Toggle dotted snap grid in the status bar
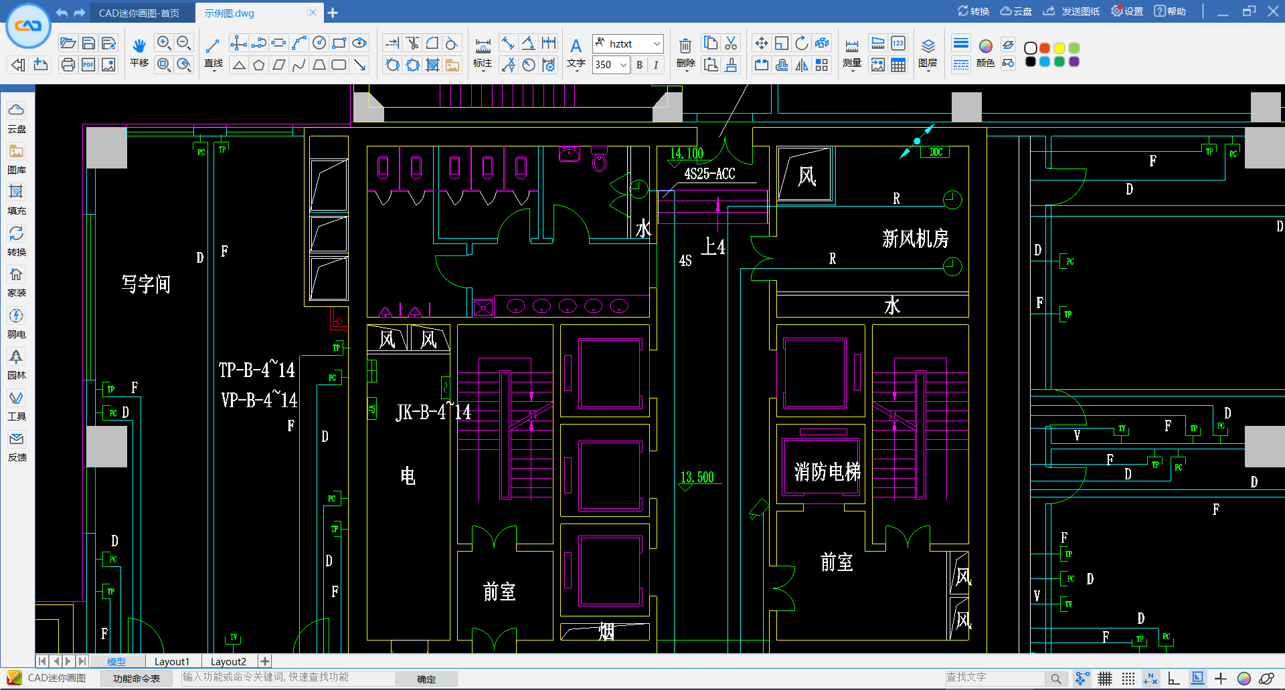The image size is (1285, 690). [1128, 679]
